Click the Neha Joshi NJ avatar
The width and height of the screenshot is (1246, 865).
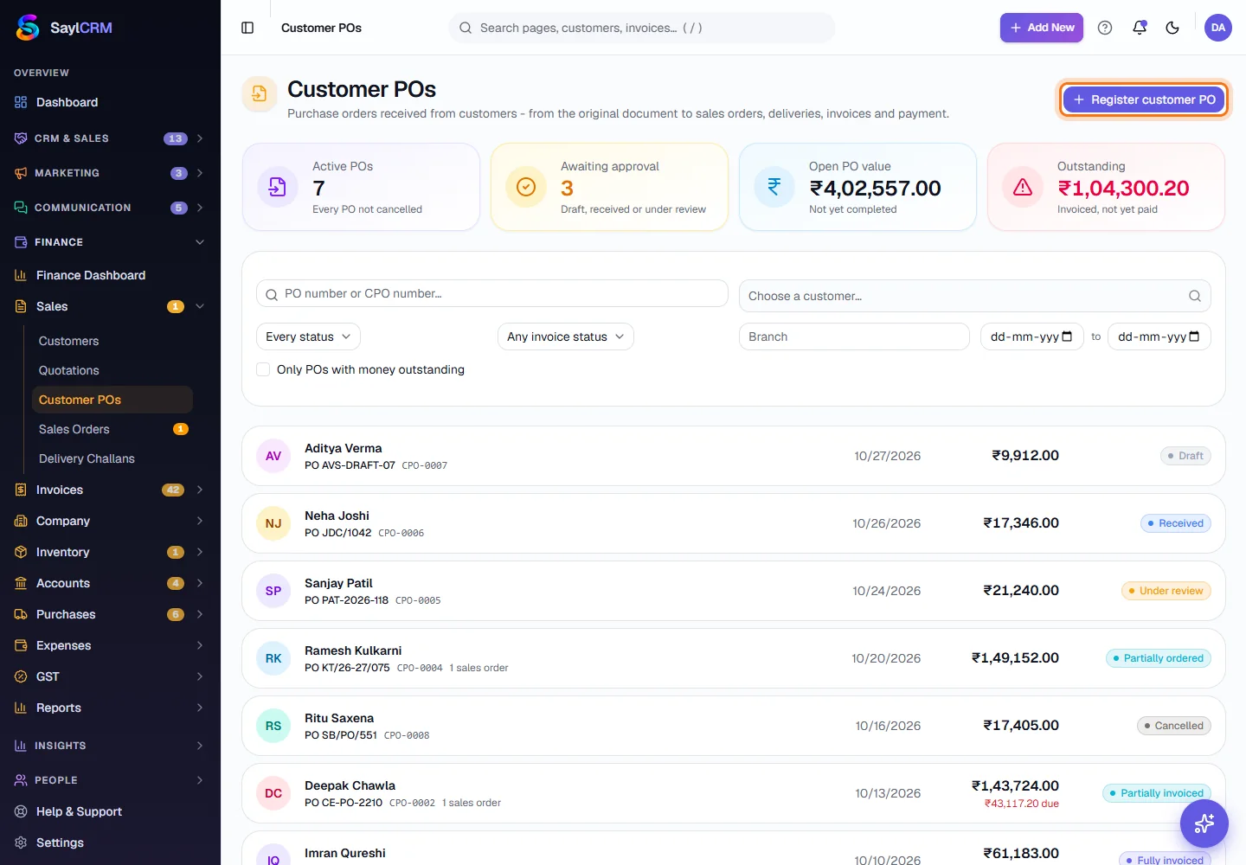[x=273, y=523]
